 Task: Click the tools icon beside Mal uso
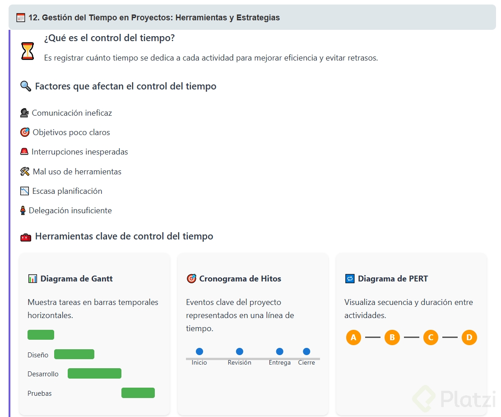tap(25, 172)
